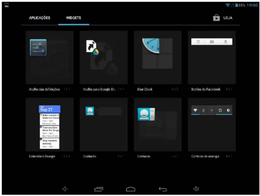The height and width of the screenshot is (196, 260).
Task: Tap the Facebook status compose icon
Action: 198,42
